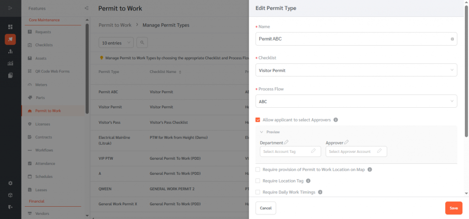Screen dimensions: 469x219
Task: Click the info icon beside Allow applicant Approvers
Action: (336, 120)
